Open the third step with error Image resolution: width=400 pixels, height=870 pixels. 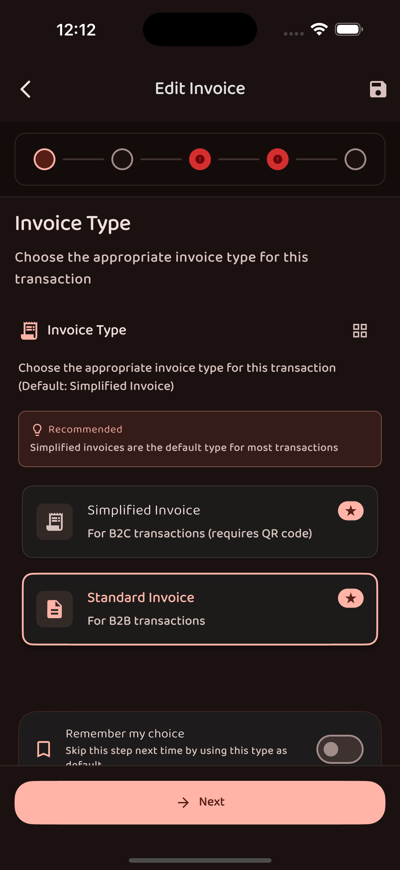click(x=200, y=159)
